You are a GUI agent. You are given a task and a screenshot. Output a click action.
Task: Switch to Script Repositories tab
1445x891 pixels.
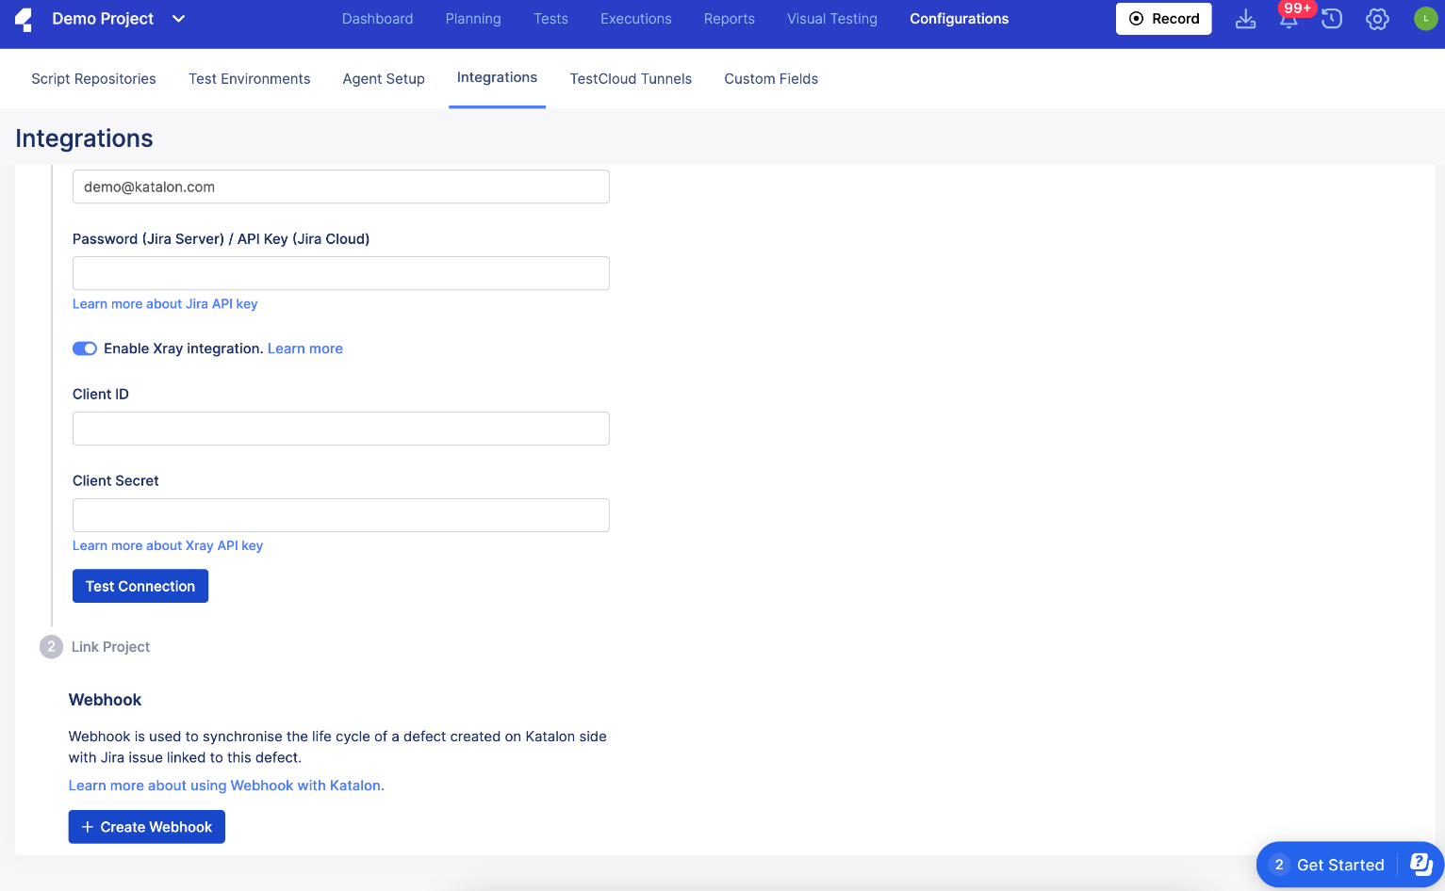pyautogui.click(x=93, y=79)
